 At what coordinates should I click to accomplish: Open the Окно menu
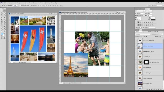[52, 3]
